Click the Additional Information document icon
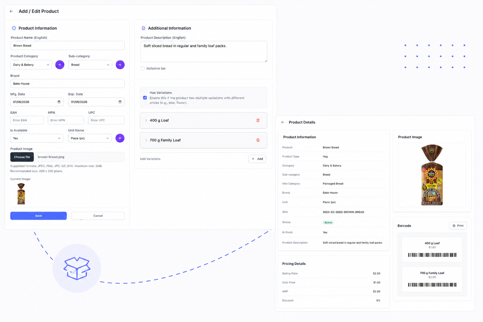This screenshot has height=322, width=483. [143, 28]
